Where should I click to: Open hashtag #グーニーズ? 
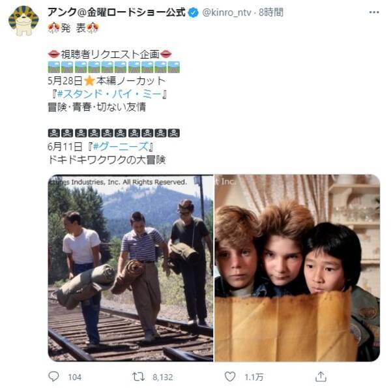coord(121,147)
